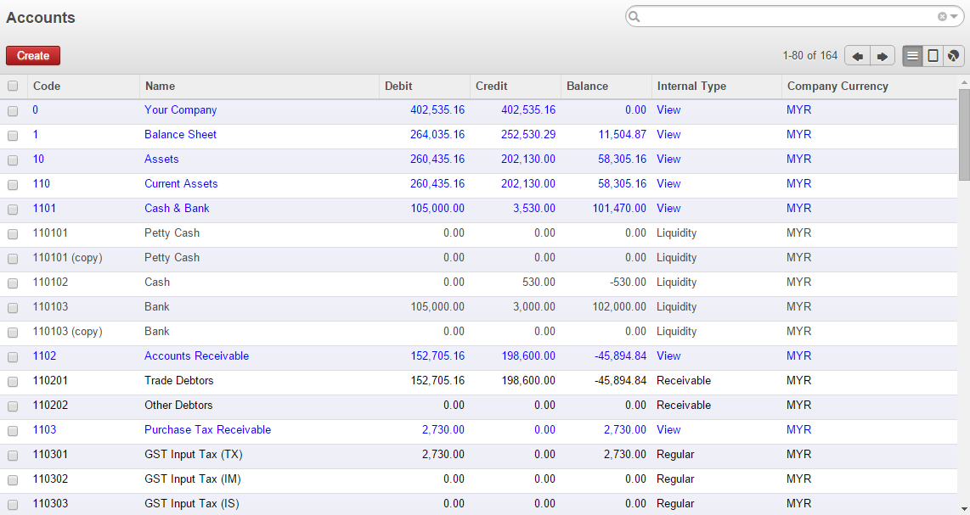The image size is (970, 515).
Task: Open the Accounts Receivable account link
Action: tap(196, 355)
